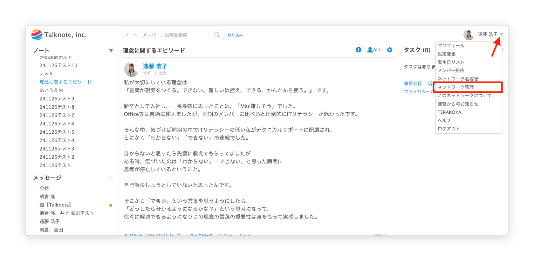Viewport: 534px width, 261px height.
Task: Open 設定変更 from the dropdown
Action: pyautogui.click(x=447, y=54)
